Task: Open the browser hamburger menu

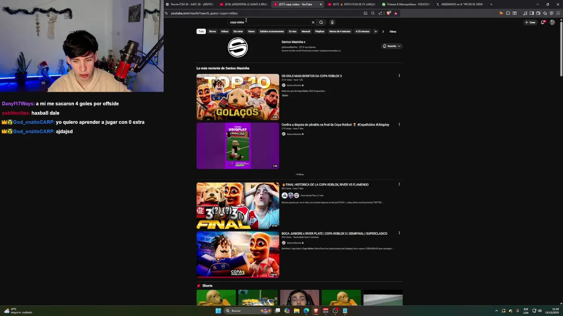Action: pos(558,13)
